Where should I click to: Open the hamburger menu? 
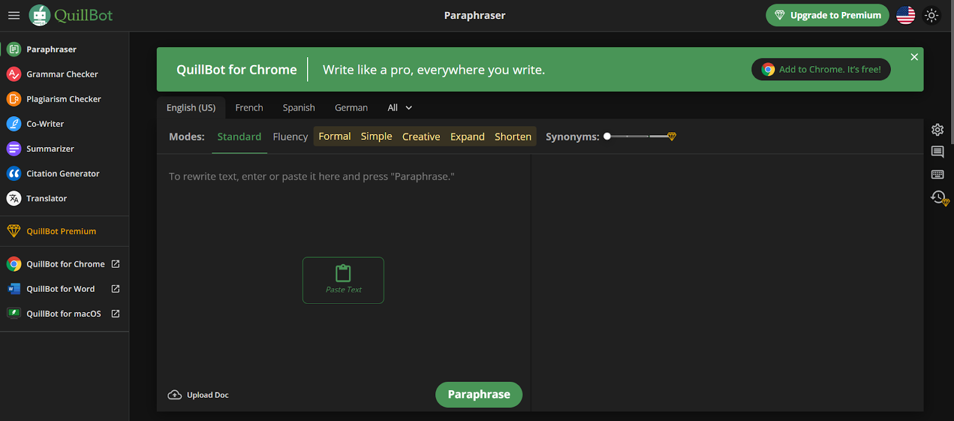coord(14,15)
